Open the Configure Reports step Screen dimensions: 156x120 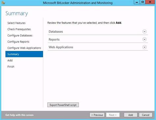(18, 42)
